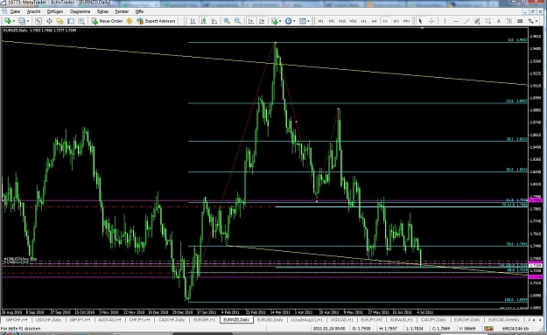Switch to bar chart display
This screenshot has height=335, width=547.
pos(193,21)
